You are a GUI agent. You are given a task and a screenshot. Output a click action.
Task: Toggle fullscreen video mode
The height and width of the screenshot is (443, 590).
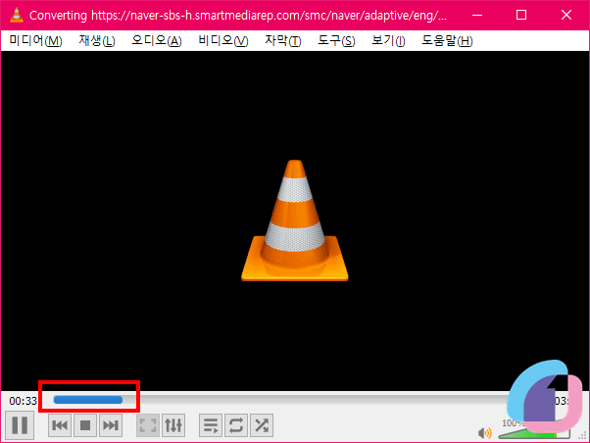tap(148, 425)
